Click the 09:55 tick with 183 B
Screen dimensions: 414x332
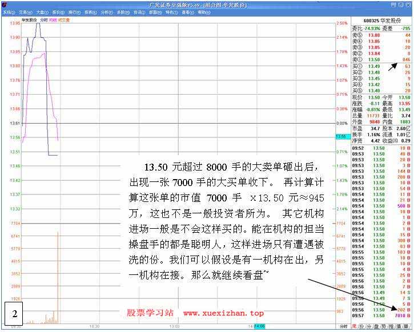(x=381, y=252)
